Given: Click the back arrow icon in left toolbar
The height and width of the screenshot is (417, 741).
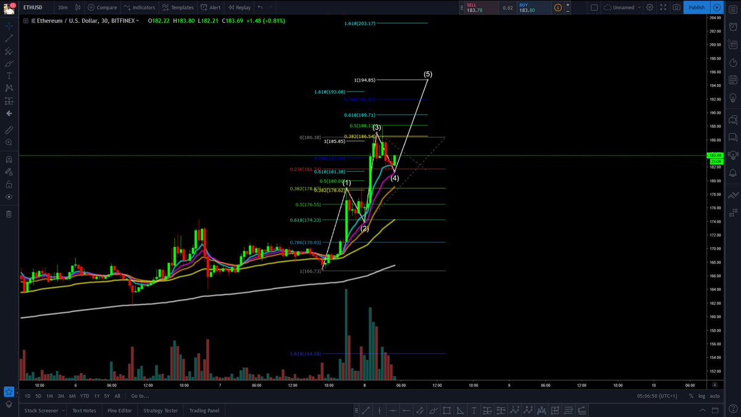Looking at the screenshot, I should [x=9, y=114].
